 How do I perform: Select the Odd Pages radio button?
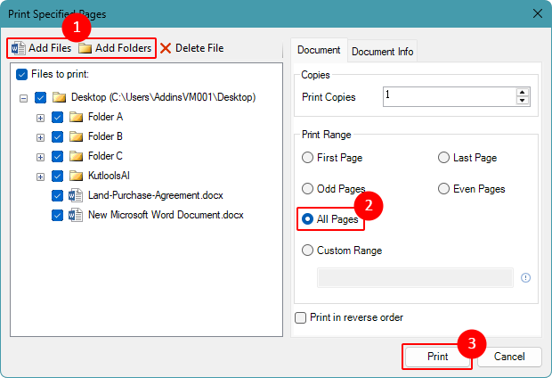pyautogui.click(x=307, y=189)
